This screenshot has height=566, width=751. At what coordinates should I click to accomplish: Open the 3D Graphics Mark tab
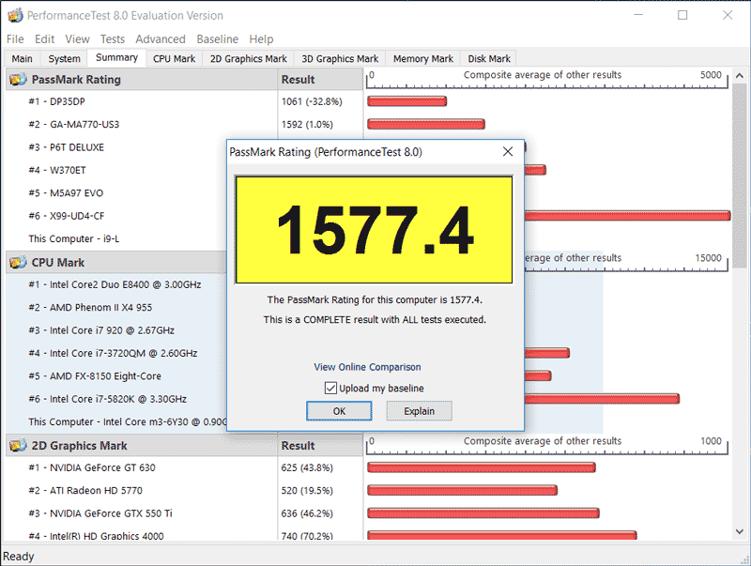pos(340,58)
